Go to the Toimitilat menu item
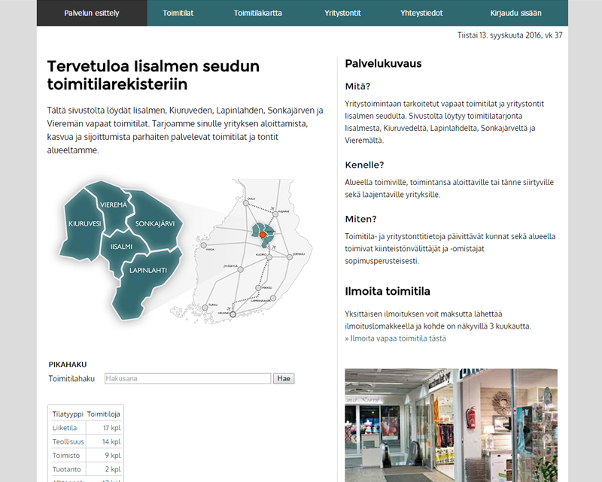602x482 pixels. pos(178,13)
